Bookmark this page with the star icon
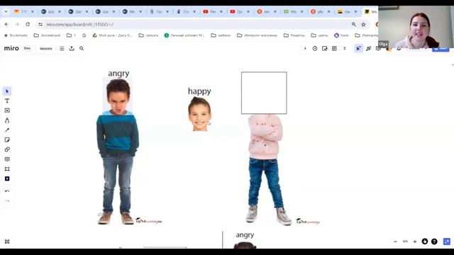454x255 pixels. click(363, 25)
